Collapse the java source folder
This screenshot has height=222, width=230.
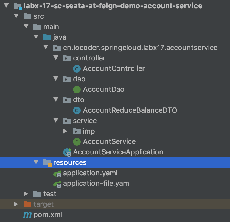tap(36, 37)
